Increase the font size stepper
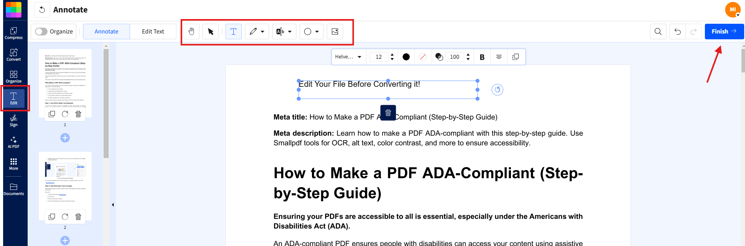 click(392, 54)
